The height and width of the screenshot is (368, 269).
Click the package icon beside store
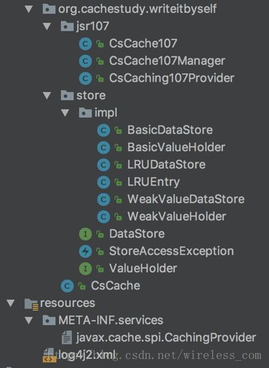67,95
